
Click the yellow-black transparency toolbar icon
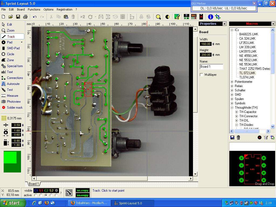[167, 17]
